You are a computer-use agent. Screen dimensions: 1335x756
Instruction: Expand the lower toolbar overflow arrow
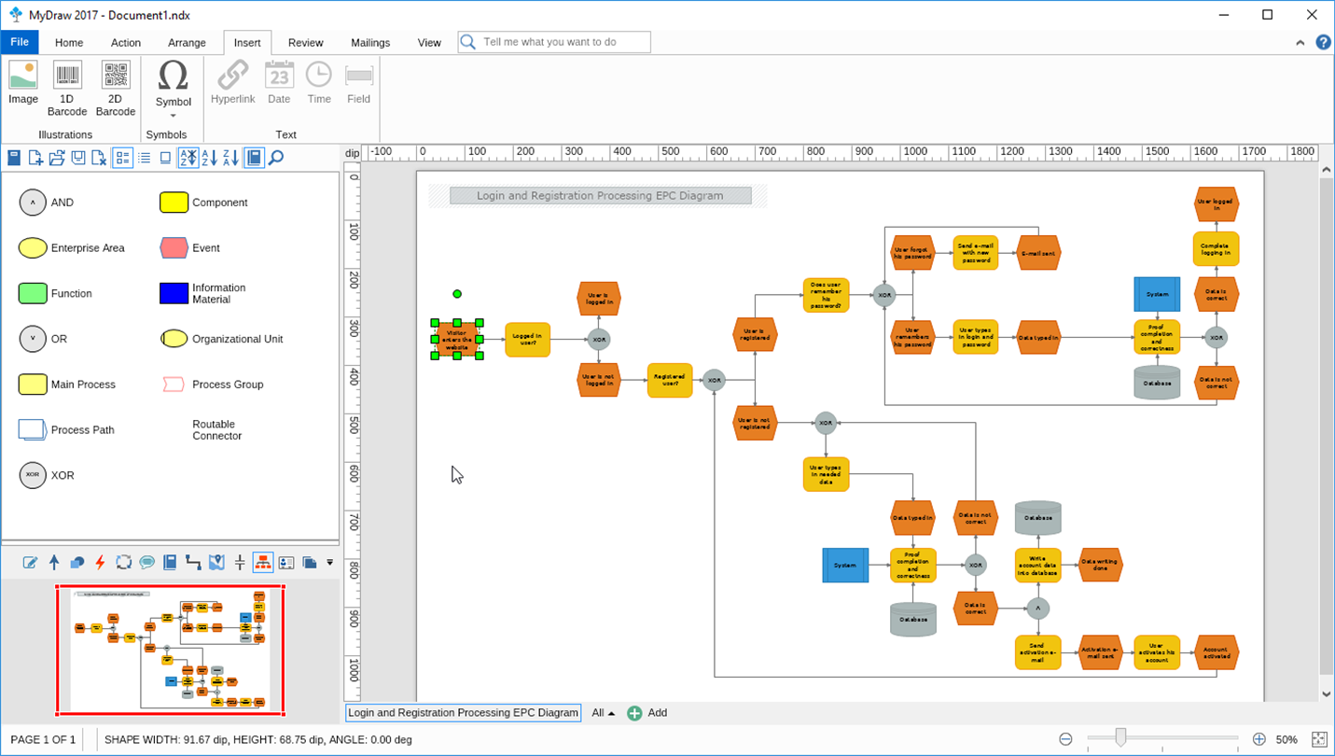pyautogui.click(x=329, y=563)
